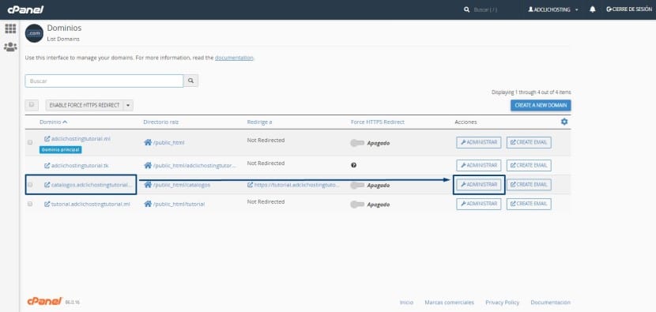Viewport: 656px width, 312px height.
Task: Open the user manager sidebar icon
Action: (x=10, y=47)
